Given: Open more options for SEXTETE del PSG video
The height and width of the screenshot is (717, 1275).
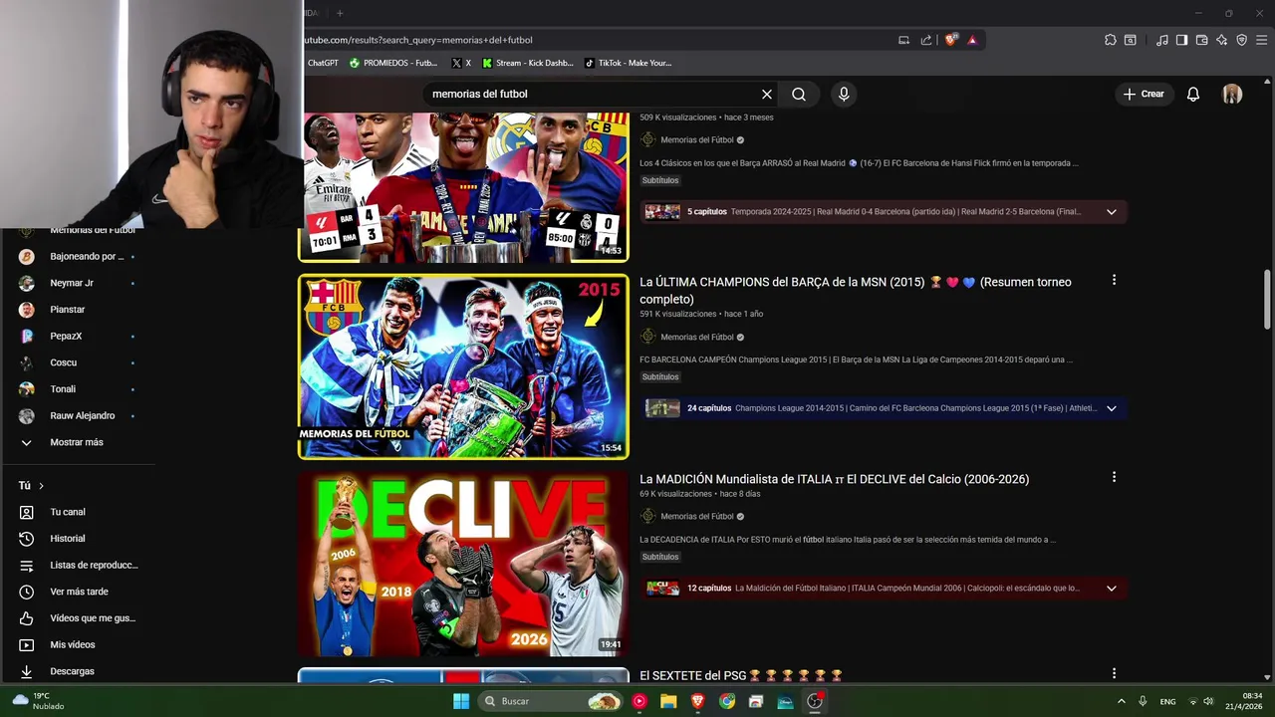Looking at the screenshot, I should (x=1114, y=674).
